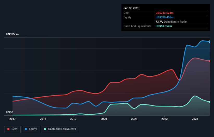Screen dimensions: 214x137
Task: Click the US$60.052m cash value
Action: coord(164,26)
